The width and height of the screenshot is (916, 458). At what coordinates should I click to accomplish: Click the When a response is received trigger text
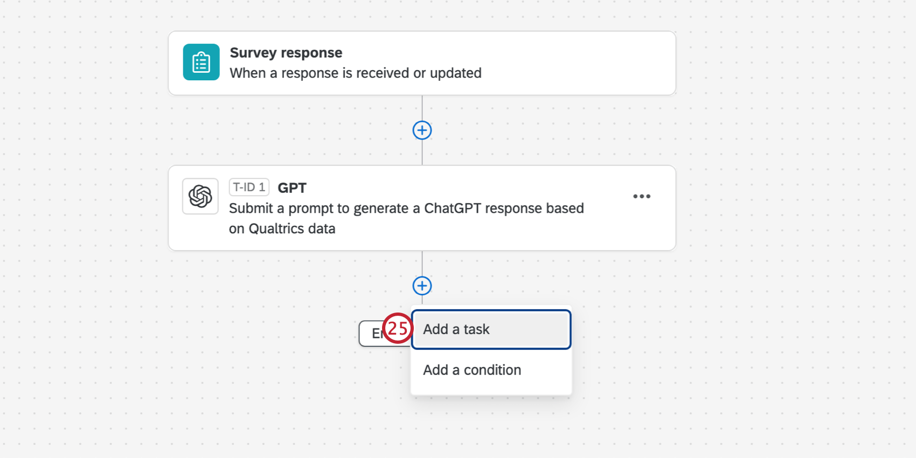click(355, 73)
